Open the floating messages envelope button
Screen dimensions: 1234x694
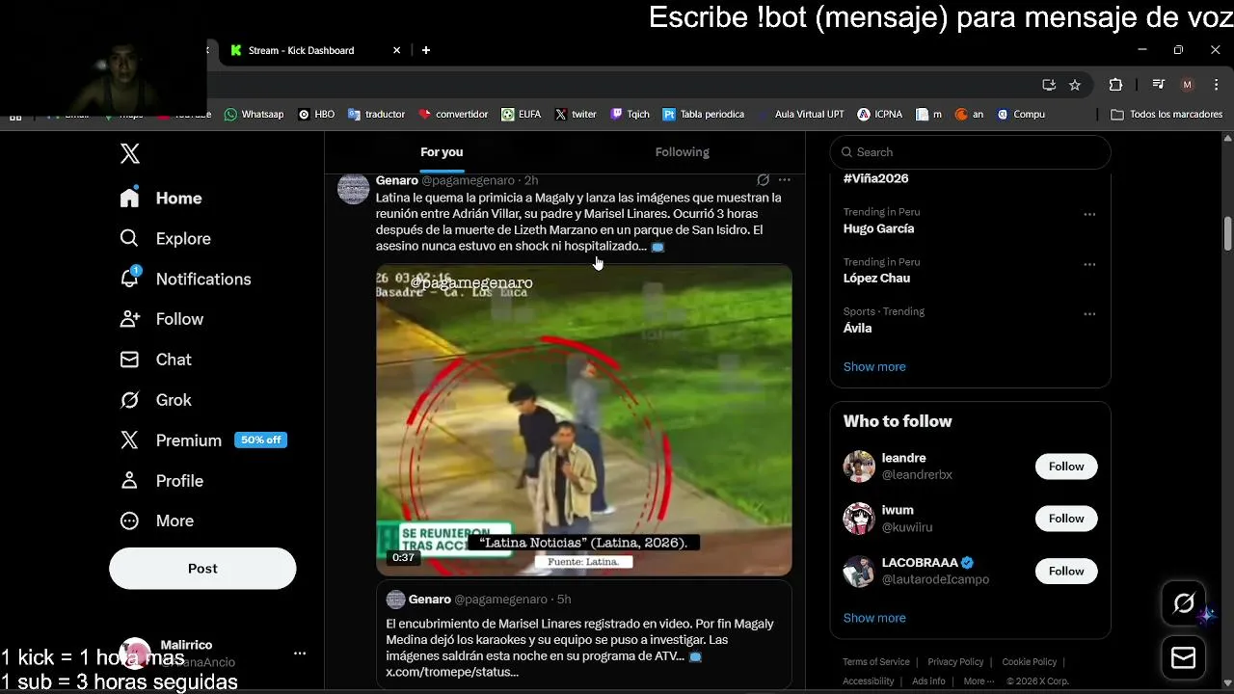[x=1184, y=657]
